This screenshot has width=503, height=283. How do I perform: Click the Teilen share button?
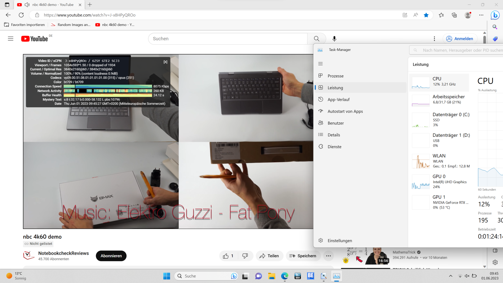click(269, 256)
